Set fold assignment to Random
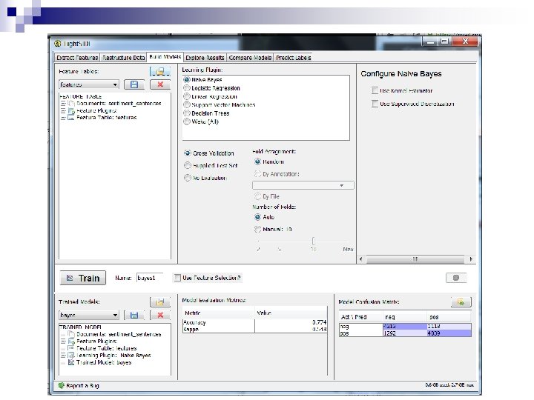Screen dimensions: 534x400 tap(257, 161)
